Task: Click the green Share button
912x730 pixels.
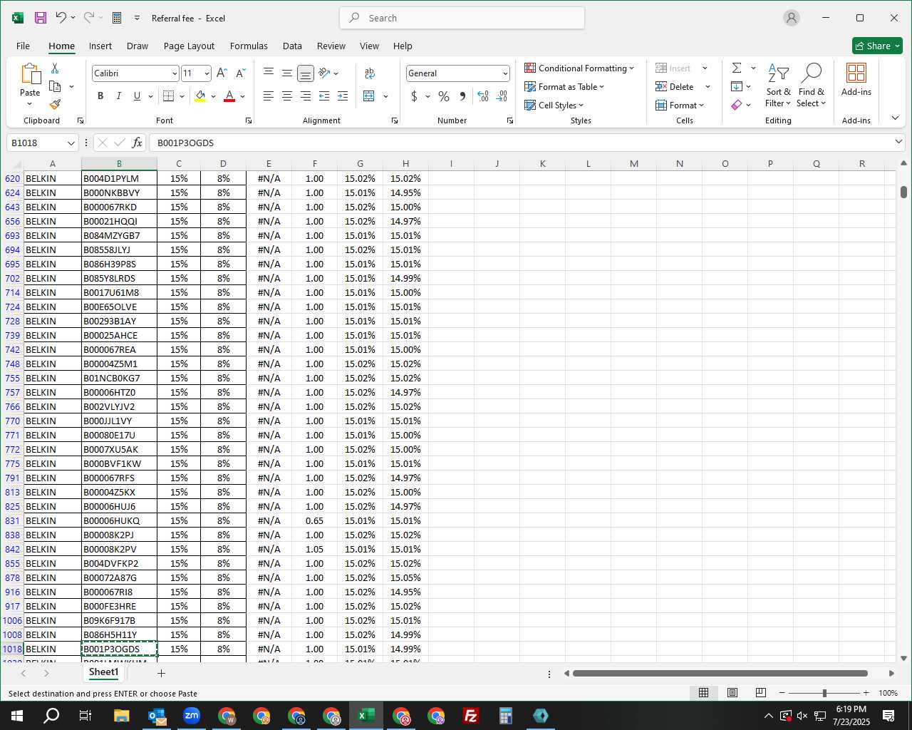Action: (877, 46)
